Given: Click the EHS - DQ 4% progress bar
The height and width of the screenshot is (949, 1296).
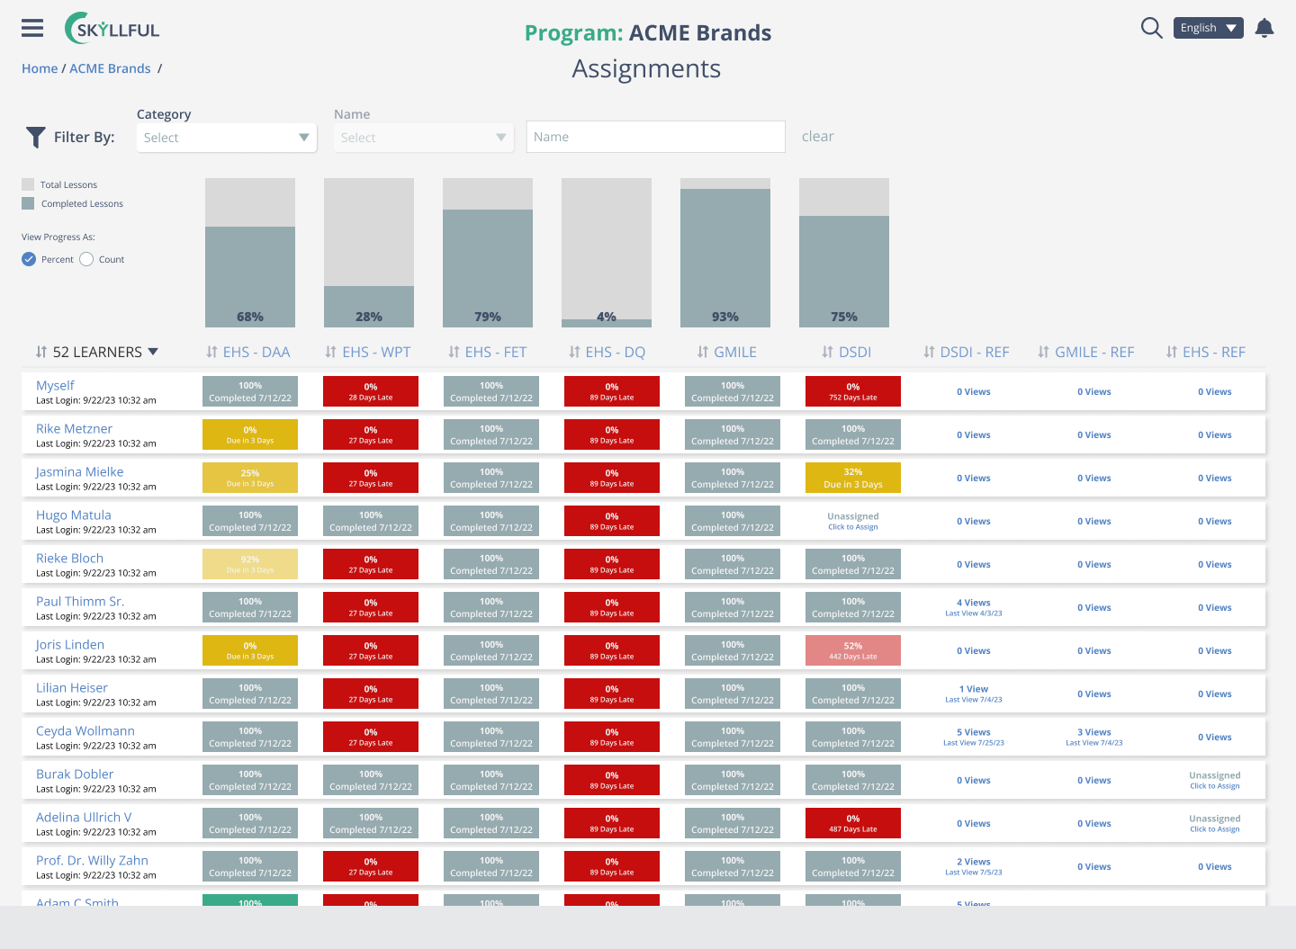Looking at the screenshot, I should [607, 323].
